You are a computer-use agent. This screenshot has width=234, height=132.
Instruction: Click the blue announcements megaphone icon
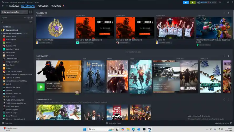(186, 2)
